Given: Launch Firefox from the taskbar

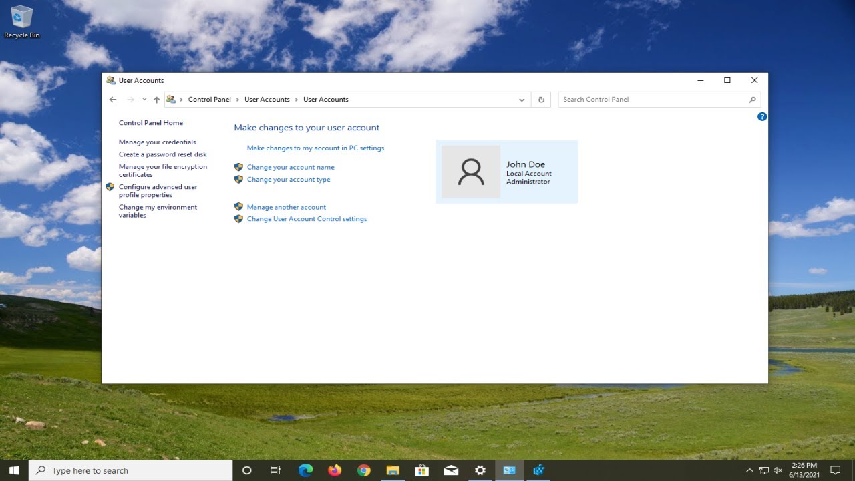Looking at the screenshot, I should point(335,470).
